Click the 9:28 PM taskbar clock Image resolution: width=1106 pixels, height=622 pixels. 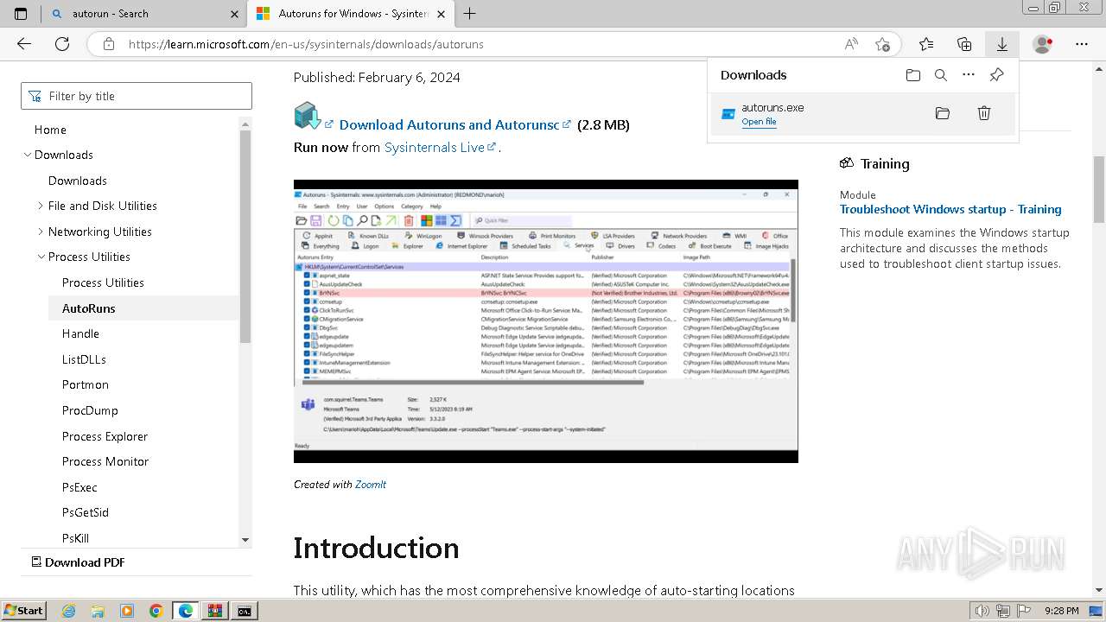[1061, 611]
